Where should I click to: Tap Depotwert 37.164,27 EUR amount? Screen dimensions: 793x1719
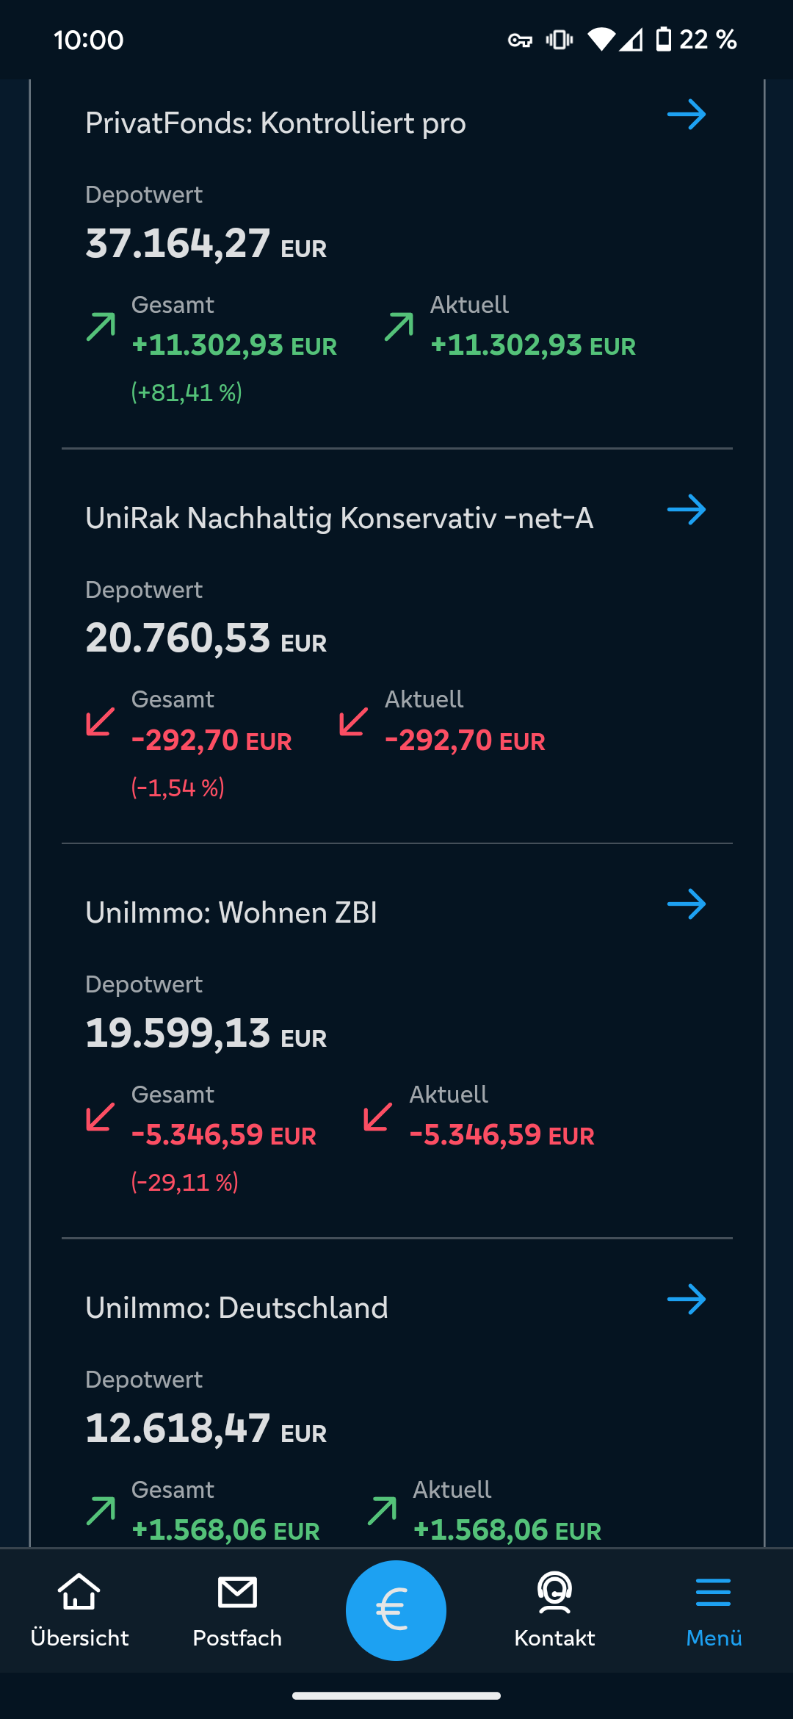pos(206,244)
